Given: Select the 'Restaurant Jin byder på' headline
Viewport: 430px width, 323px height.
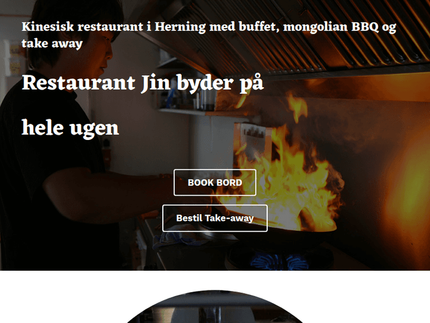Looking at the screenshot, I should tap(143, 83).
